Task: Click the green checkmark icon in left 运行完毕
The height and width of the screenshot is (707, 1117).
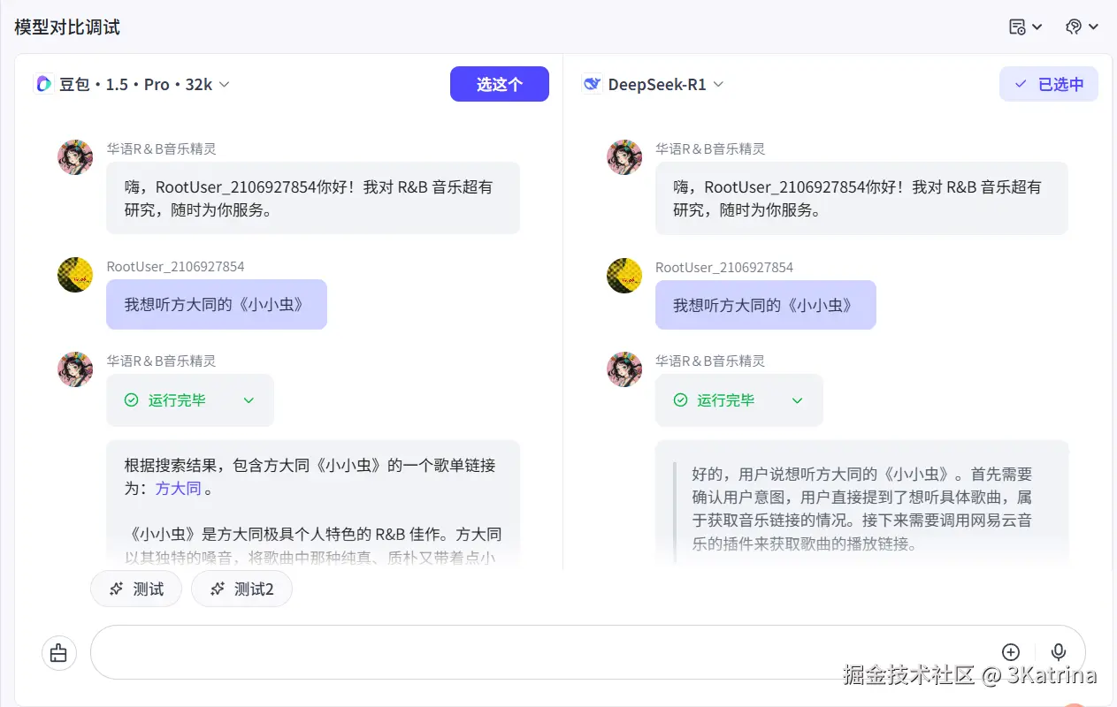Action: pos(131,400)
